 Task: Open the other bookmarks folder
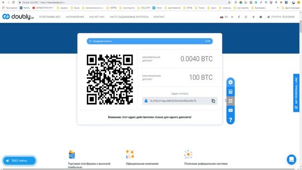coord(291,8)
